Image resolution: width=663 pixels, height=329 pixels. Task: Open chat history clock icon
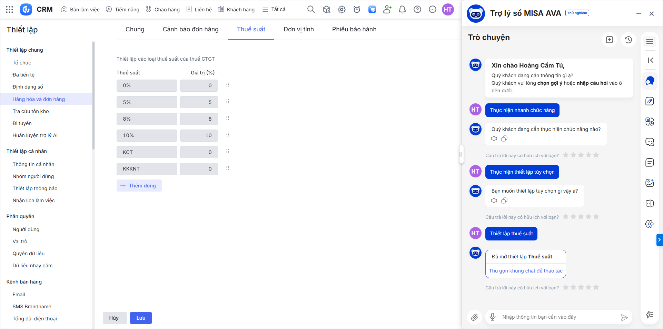[x=628, y=40]
